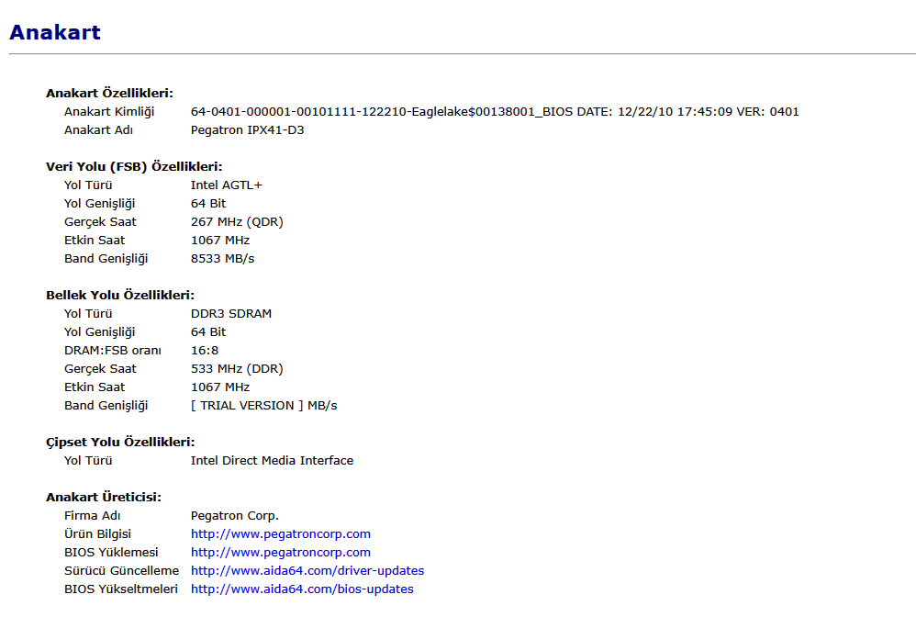Image resolution: width=916 pixels, height=617 pixels.
Task: Click the Firma Adı label
Action: click(93, 516)
